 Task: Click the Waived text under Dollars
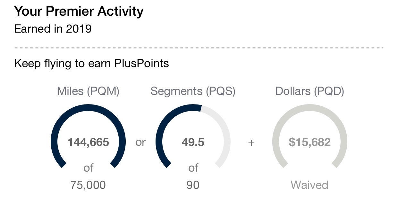click(309, 185)
